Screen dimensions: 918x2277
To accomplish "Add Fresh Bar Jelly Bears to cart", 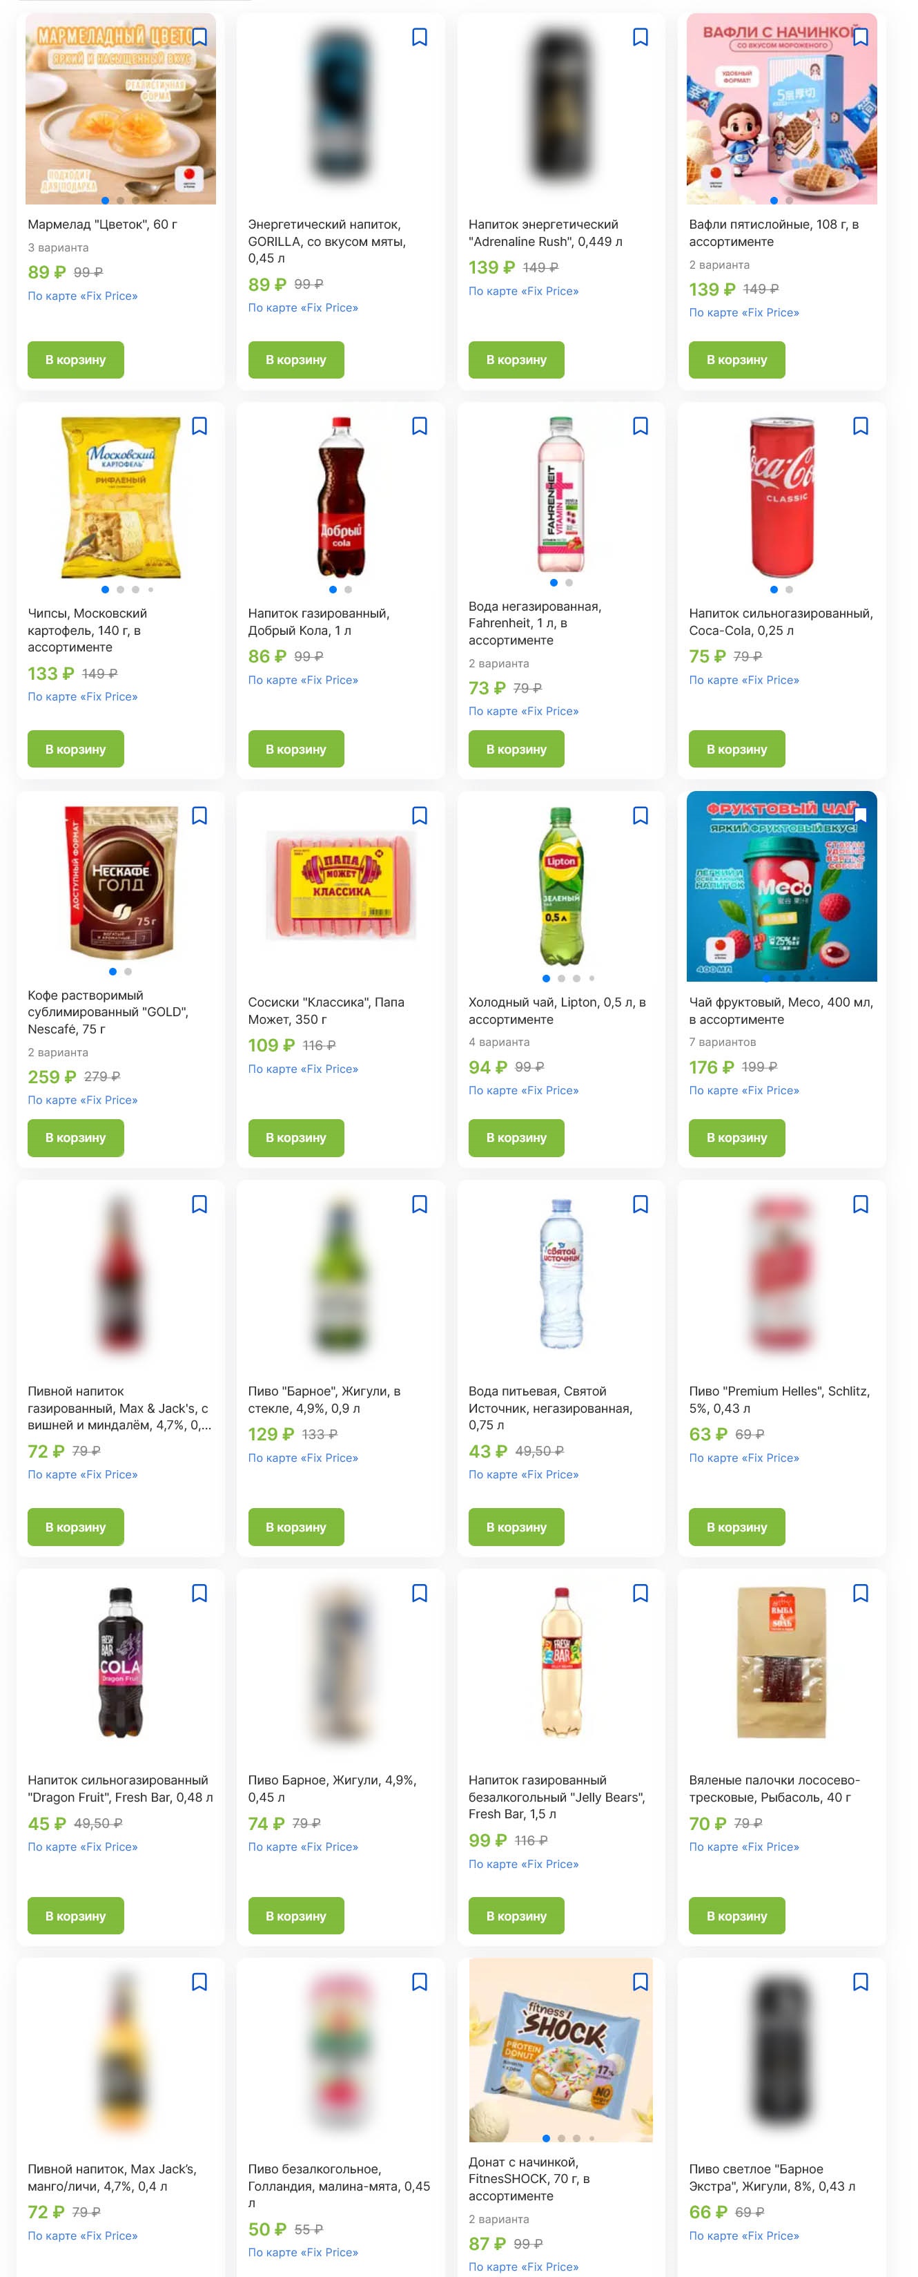I will coord(516,1916).
